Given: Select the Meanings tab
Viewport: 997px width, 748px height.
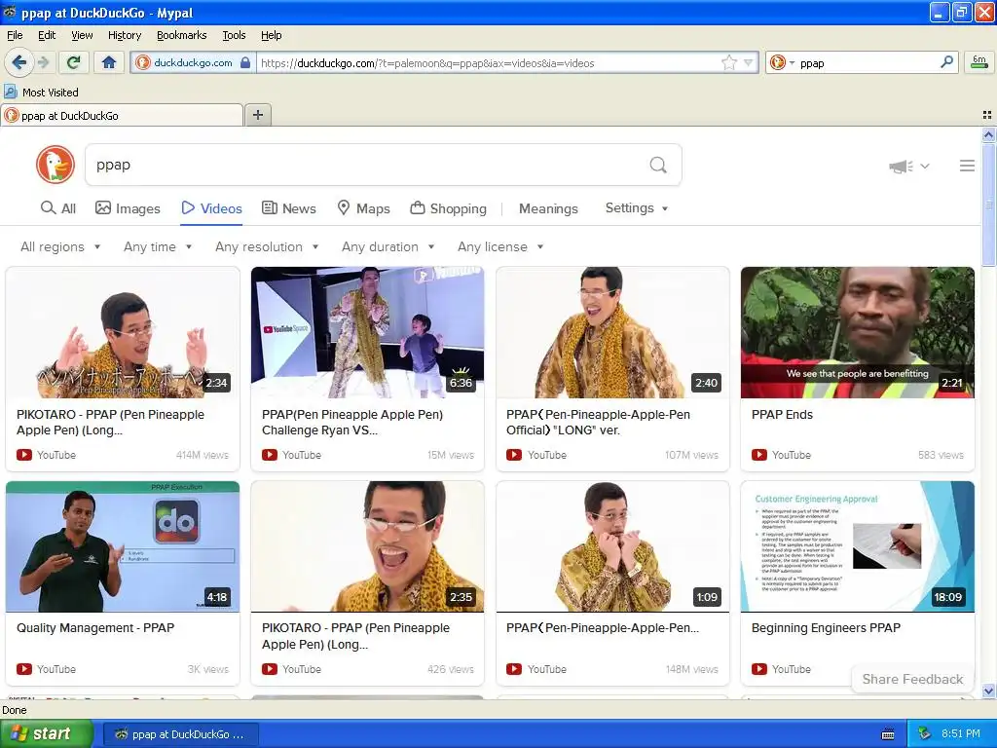Looking at the screenshot, I should point(548,208).
